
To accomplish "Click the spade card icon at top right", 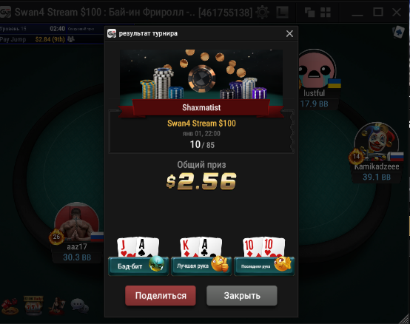I will point(398,32).
